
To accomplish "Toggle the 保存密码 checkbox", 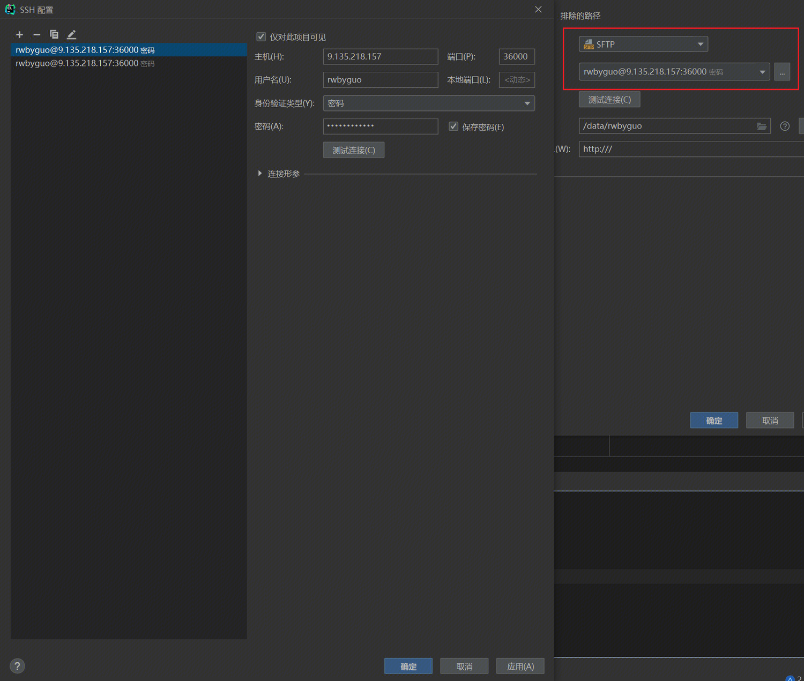I will (453, 127).
